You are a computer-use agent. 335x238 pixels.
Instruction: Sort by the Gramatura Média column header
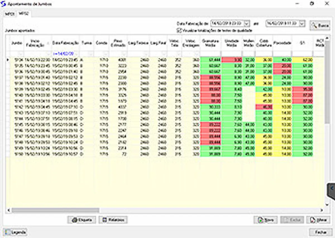[210, 43]
